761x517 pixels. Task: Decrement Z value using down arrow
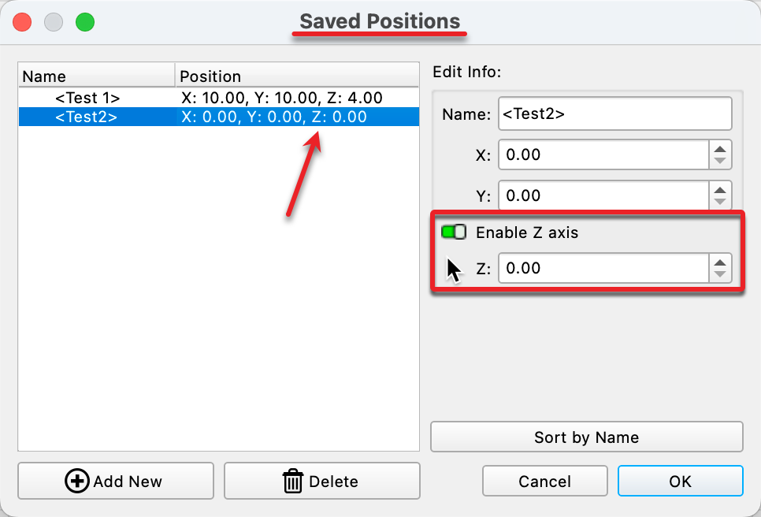click(x=719, y=274)
